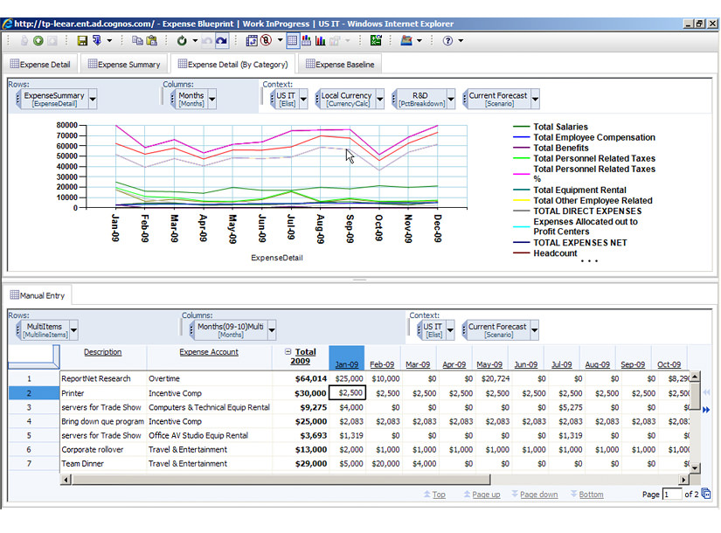Click the blue double arrow right of table

(706, 410)
